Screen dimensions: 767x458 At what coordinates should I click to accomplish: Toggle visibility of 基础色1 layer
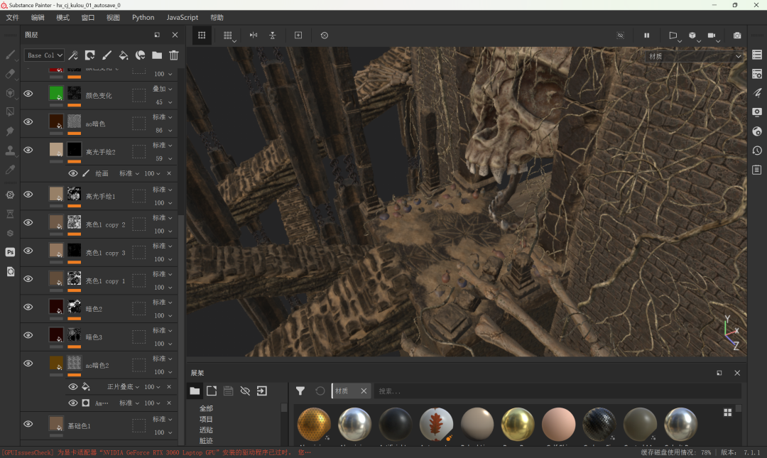(28, 424)
